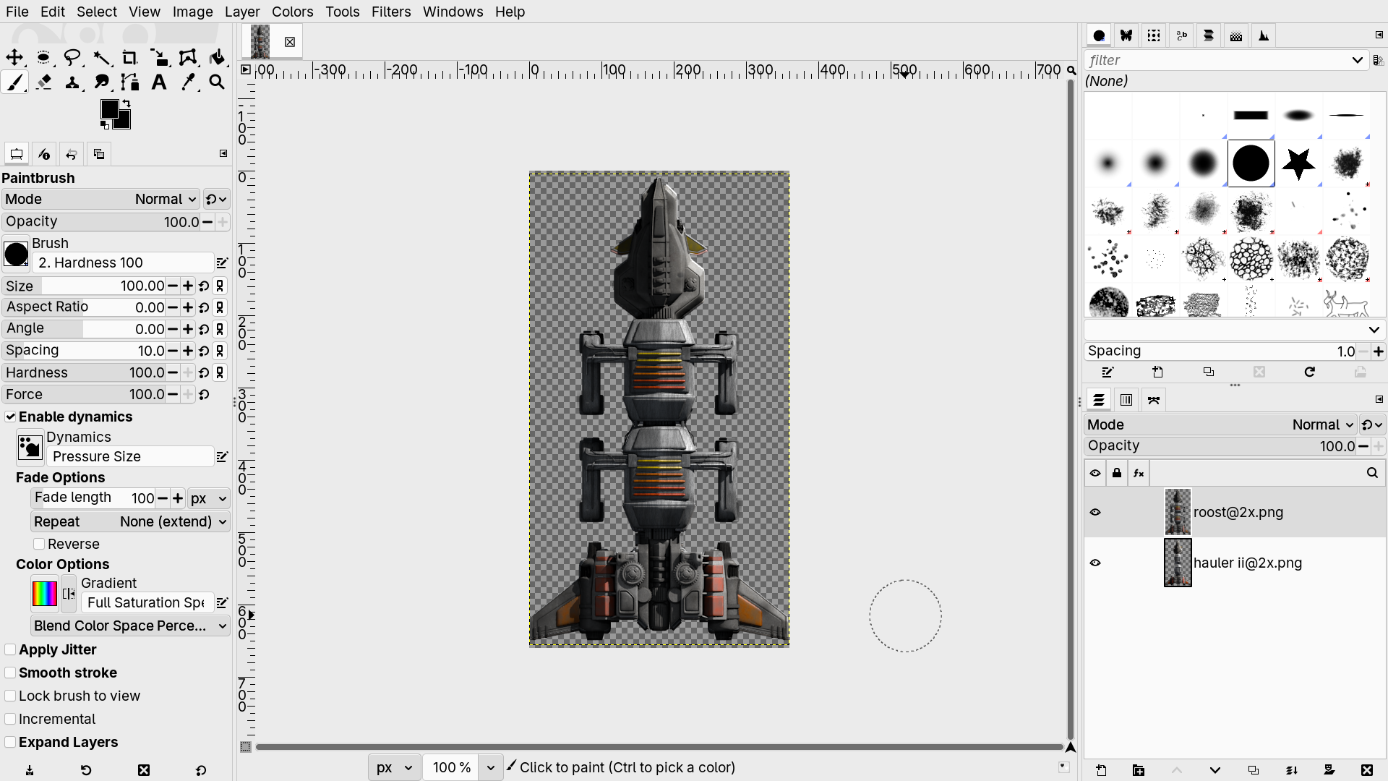The width and height of the screenshot is (1388, 781).
Task: Click the foreground color swatch
Action: (109, 109)
